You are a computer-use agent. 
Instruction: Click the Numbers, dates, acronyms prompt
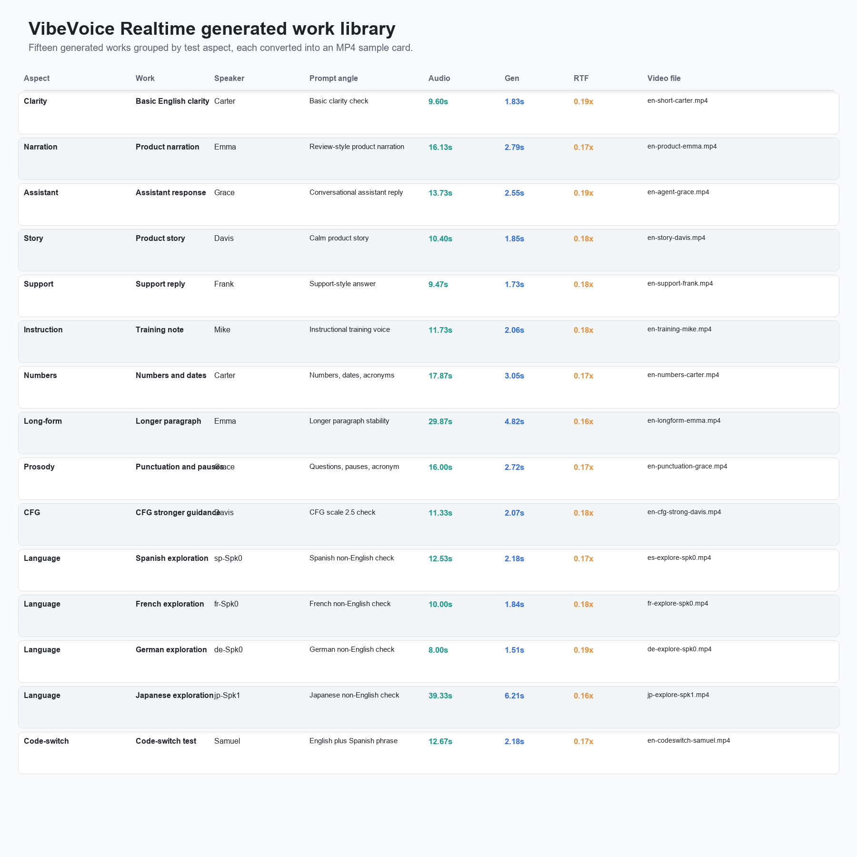coord(352,375)
